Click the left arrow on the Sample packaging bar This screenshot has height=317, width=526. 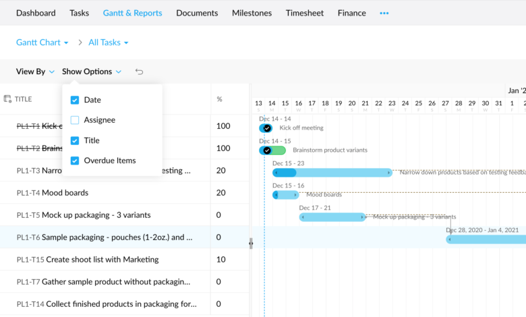450,239
